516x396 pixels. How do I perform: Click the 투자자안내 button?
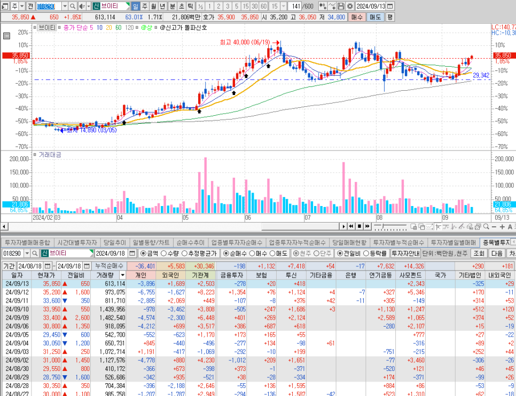[x=405, y=254]
